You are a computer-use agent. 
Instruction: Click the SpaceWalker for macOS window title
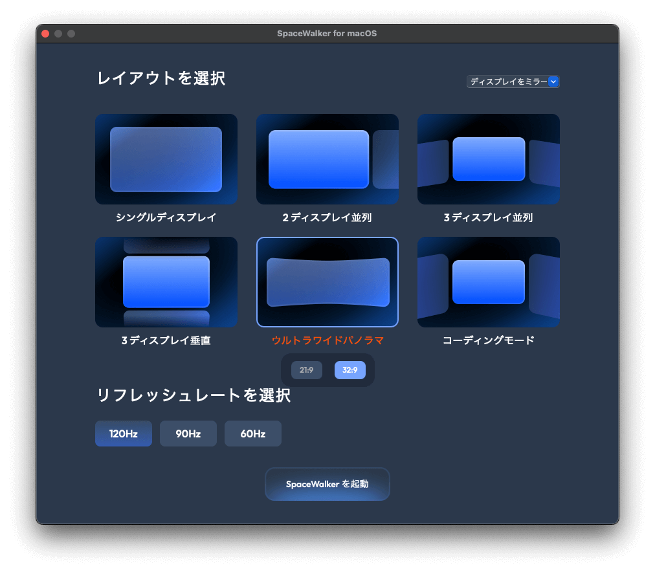pos(327,34)
